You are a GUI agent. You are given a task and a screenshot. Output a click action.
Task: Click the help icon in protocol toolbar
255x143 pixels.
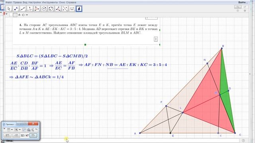click(33, 129)
